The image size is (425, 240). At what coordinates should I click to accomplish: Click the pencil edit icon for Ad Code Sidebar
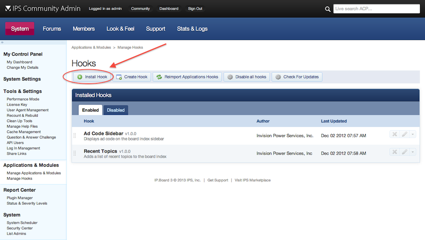404,134
